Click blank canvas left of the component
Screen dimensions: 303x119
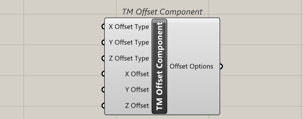(x=53, y=65)
